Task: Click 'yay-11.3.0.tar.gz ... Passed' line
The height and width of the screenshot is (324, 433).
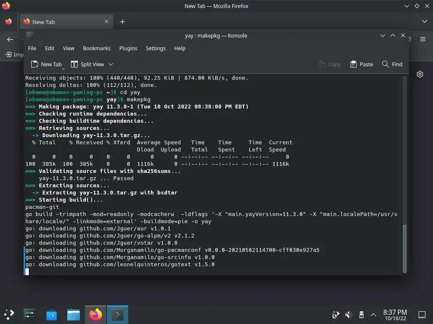Action: (86, 178)
